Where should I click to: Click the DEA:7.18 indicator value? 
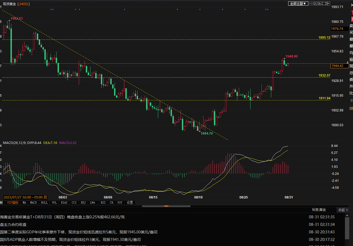[x=50, y=143]
